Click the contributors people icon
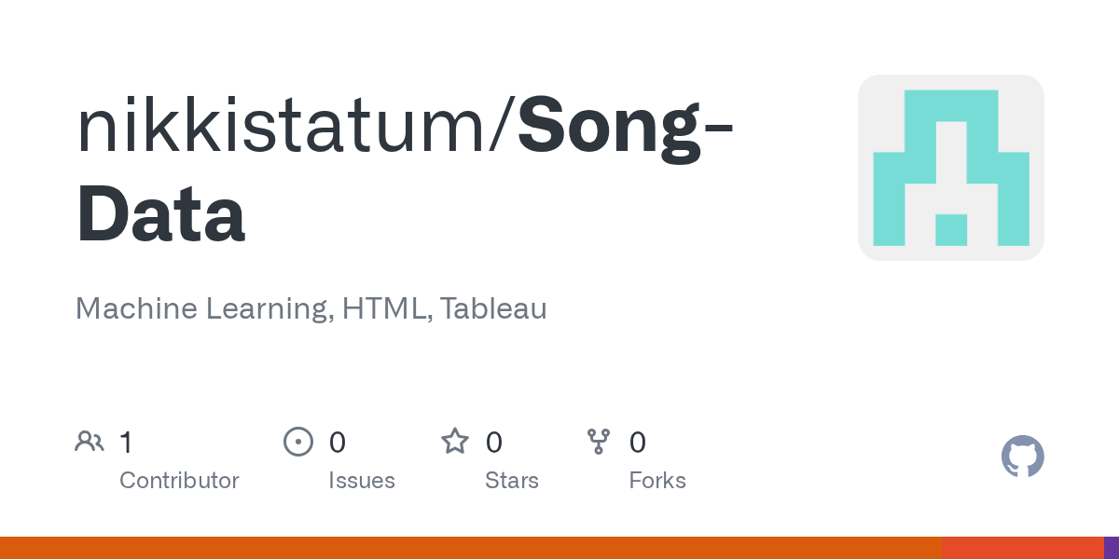This screenshot has width=1119, height=559. (x=90, y=441)
